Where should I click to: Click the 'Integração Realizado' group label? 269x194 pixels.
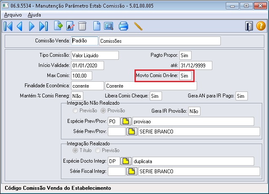click(88, 144)
